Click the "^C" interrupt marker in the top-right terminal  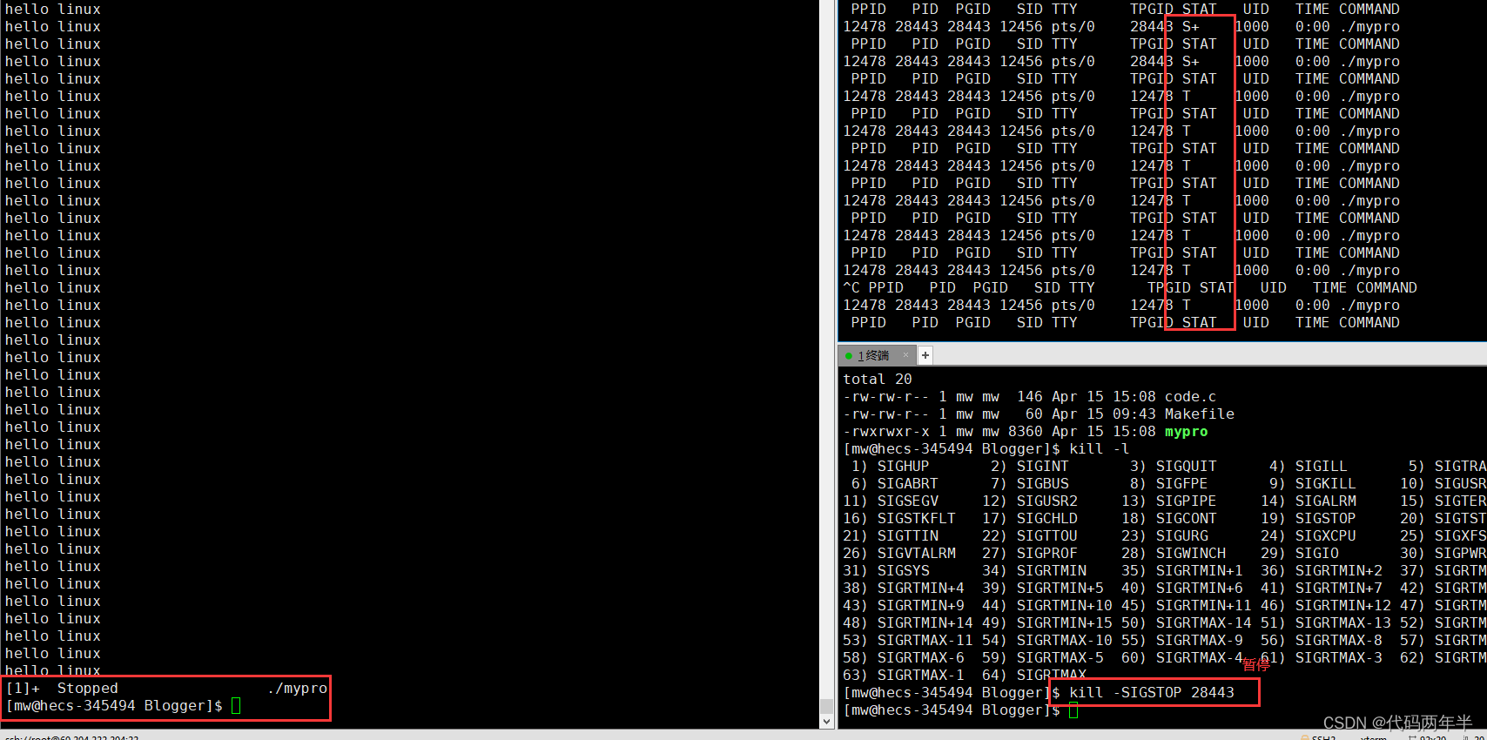(851, 288)
